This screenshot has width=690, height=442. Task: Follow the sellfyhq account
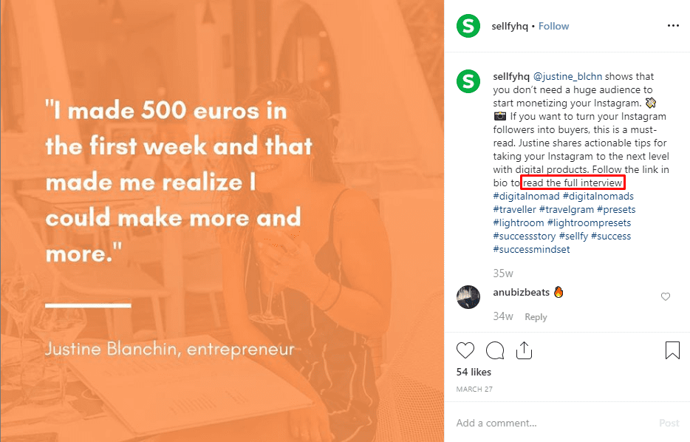coord(553,26)
